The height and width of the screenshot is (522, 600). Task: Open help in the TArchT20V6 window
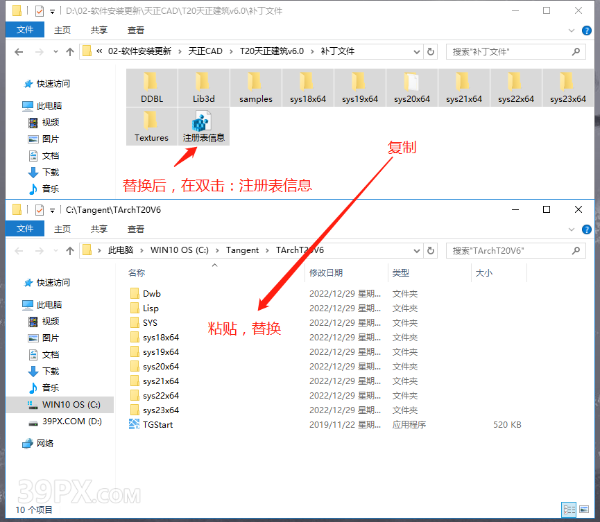click(x=586, y=229)
